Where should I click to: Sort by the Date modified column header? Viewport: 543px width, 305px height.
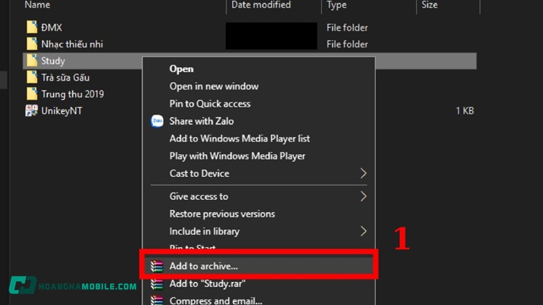[x=261, y=5]
